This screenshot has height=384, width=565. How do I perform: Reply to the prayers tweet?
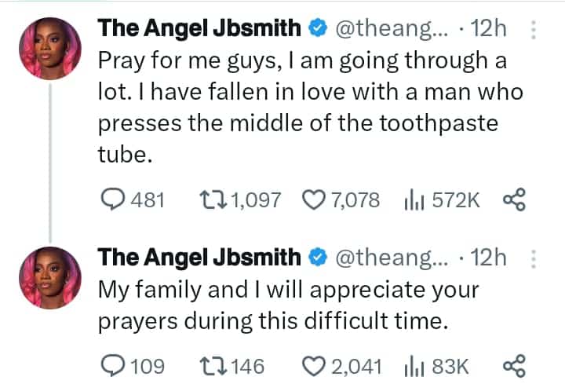114,365
